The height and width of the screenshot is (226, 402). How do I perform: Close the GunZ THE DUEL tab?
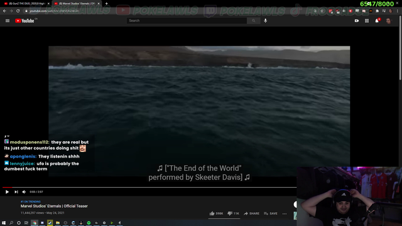[x=48, y=4]
